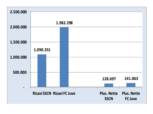This screenshot has width=153, height=114.
Task: Select the Plus. Nette FC Juve axis label
Action: point(131,96)
